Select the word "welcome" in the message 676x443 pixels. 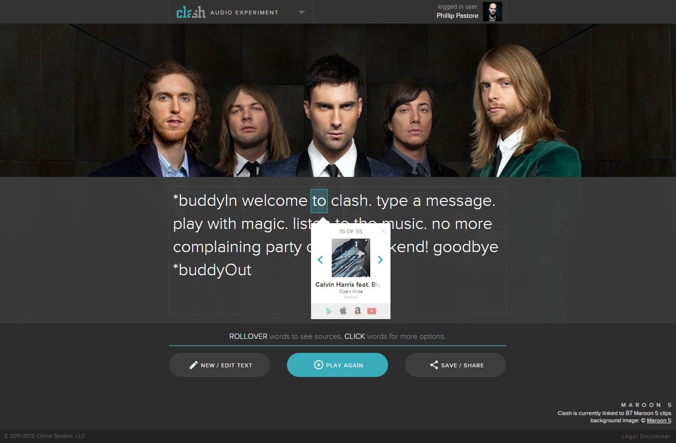274,201
